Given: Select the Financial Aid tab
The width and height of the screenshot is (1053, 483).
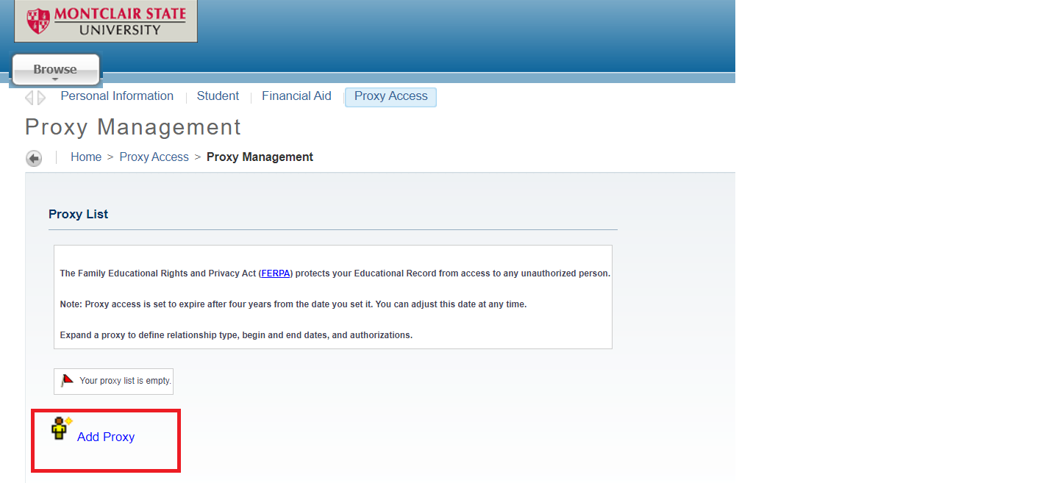Looking at the screenshot, I should (296, 96).
